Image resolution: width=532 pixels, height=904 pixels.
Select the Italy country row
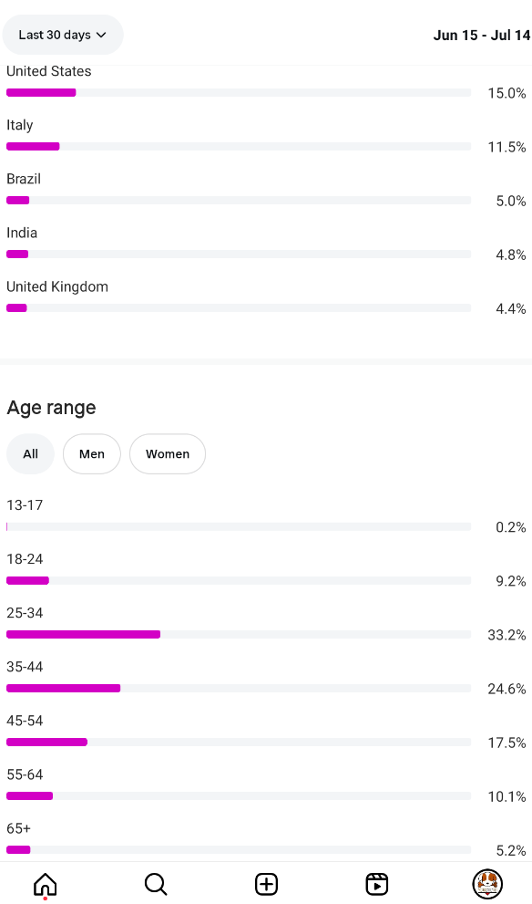coord(266,136)
